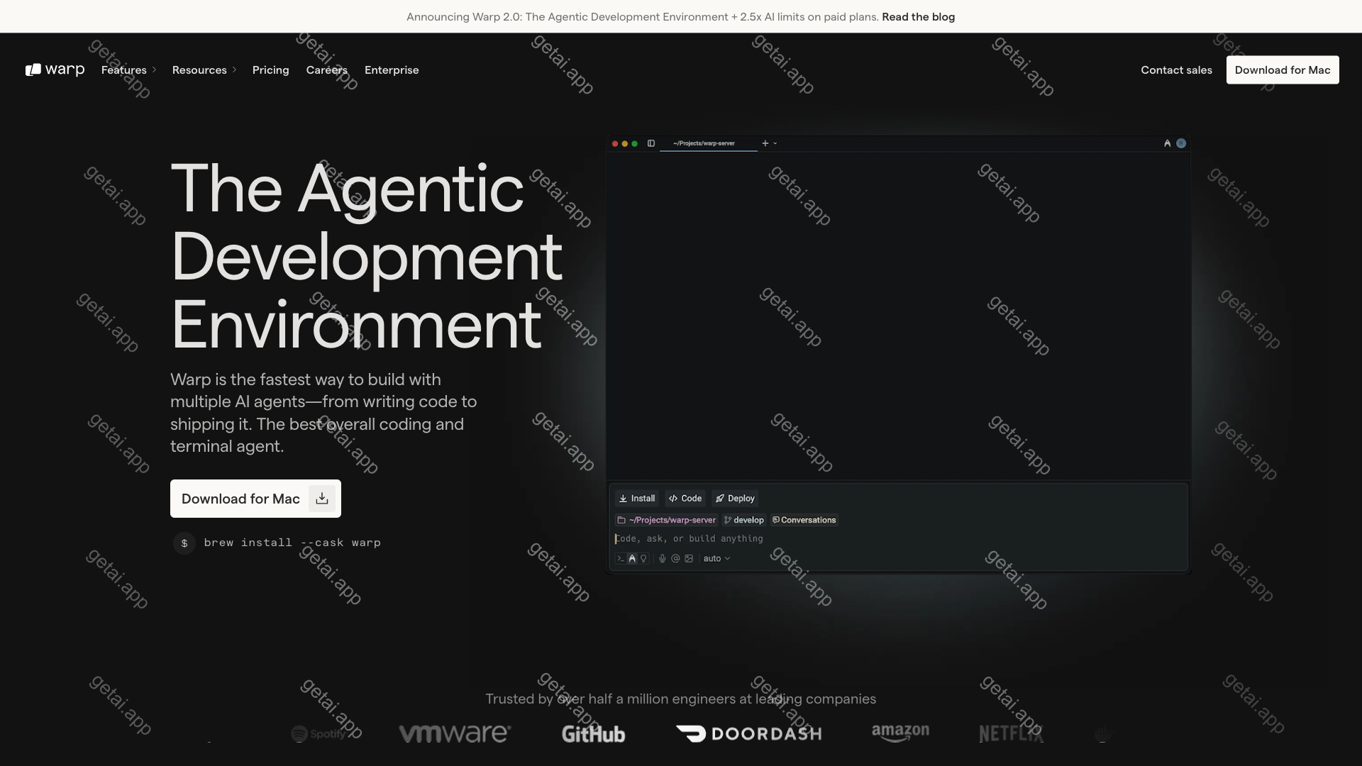
Task: Go to Careers page
Action: click(327, 70)
